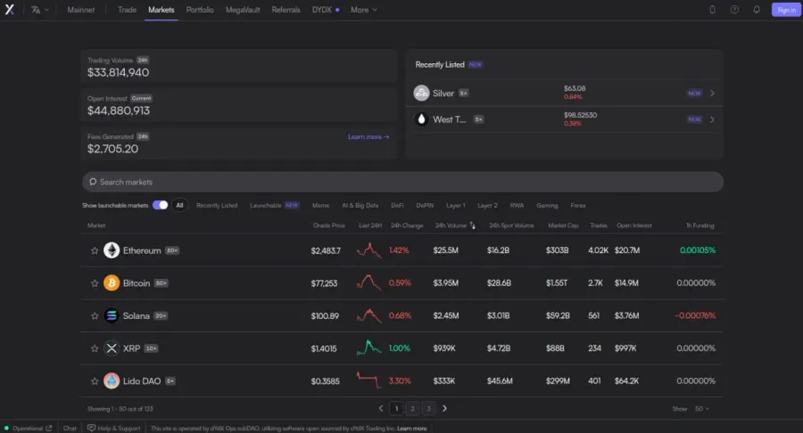
Task: Favorite Ethereum with the star
Action: (x=95, y=250)
